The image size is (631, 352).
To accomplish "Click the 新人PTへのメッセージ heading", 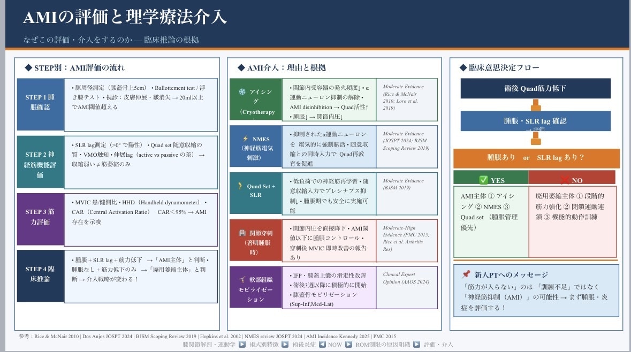I will point(511,275).
